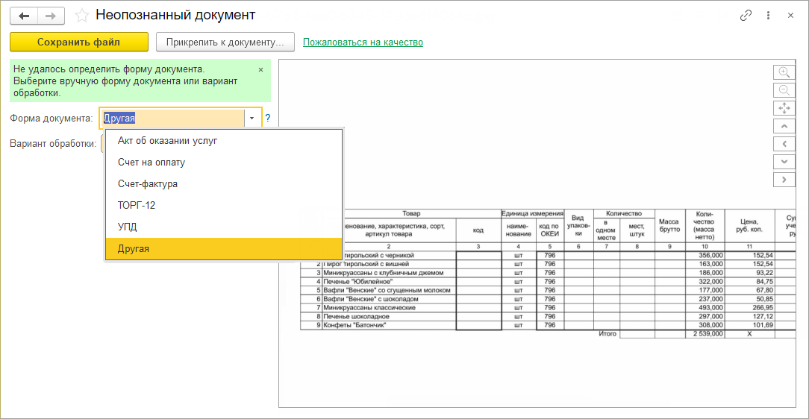Click the Вариант обработки label
This screenshot has width=809, height=419.
point(53,144)
